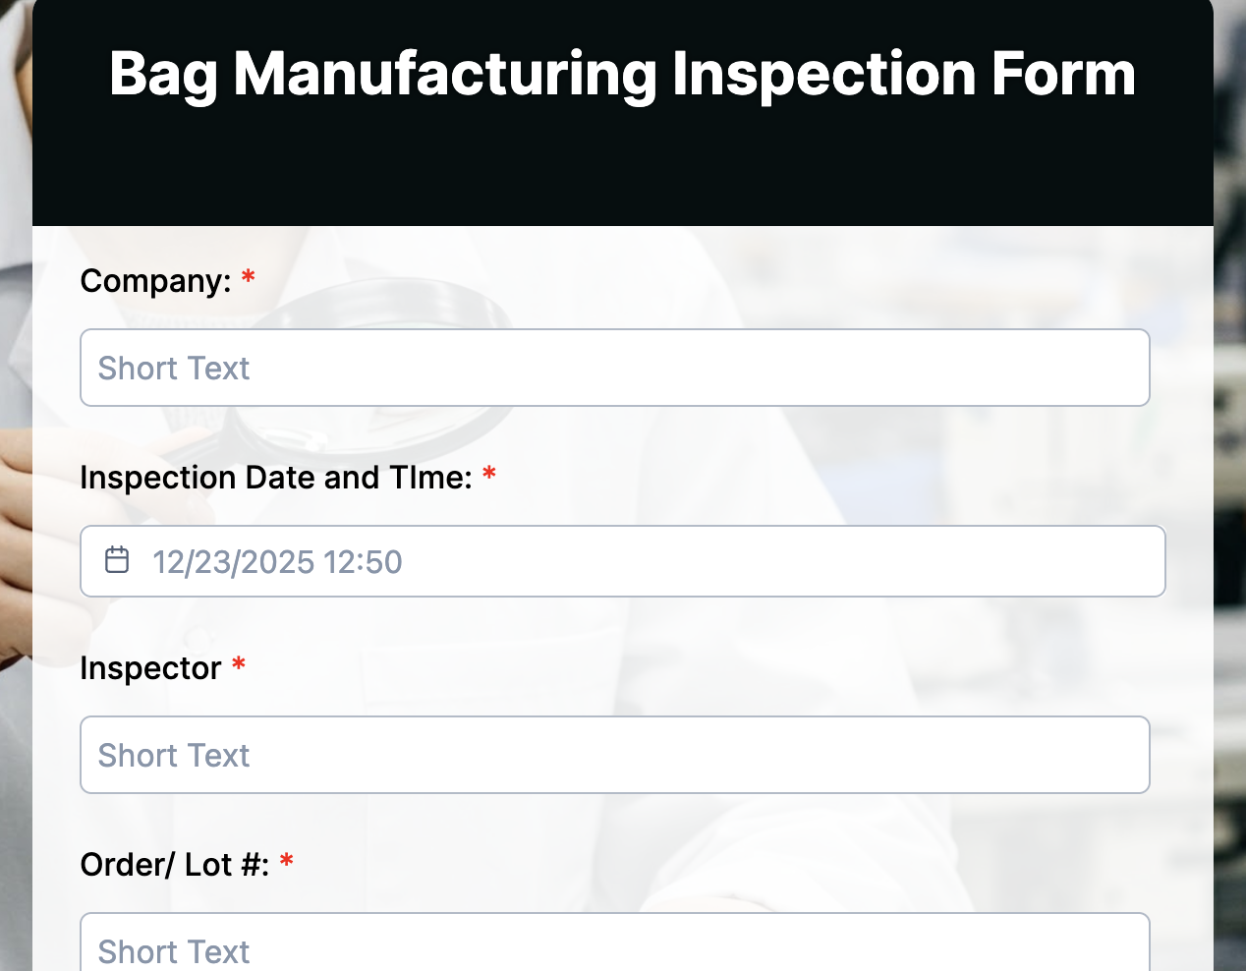Click the red asterisk next to Inspector
Viewport: 1246px width, 971px height.
coord(237,665)
